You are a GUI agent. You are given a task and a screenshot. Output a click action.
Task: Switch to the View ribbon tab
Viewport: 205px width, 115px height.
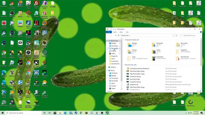pos(127,32)
